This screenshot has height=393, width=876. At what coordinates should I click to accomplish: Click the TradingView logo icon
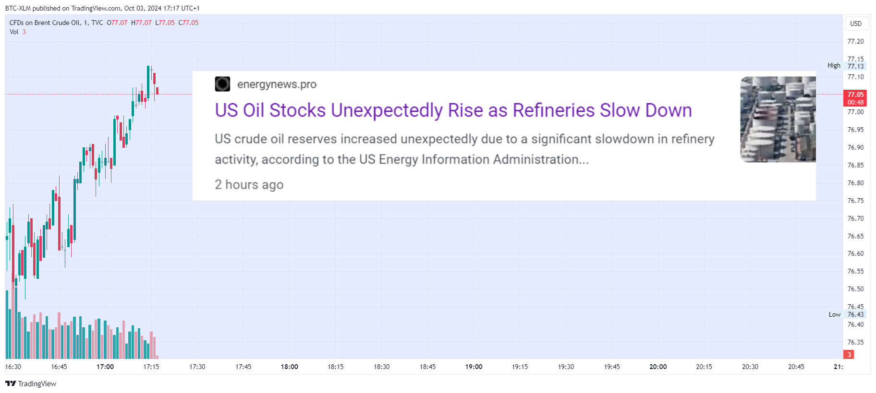[x=11, y=383]
